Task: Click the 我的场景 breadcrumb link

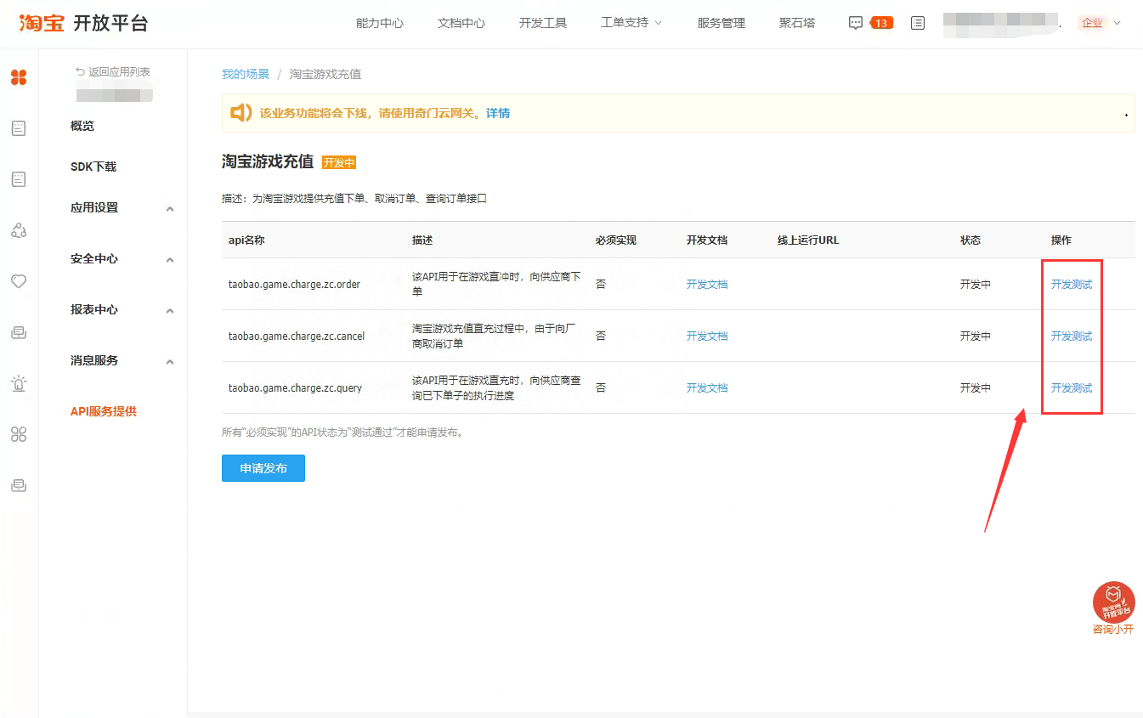Action: click(246, 74)
